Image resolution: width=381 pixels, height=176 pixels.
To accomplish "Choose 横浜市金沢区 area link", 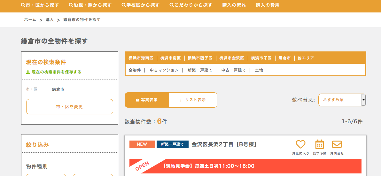I will [231, 58].
